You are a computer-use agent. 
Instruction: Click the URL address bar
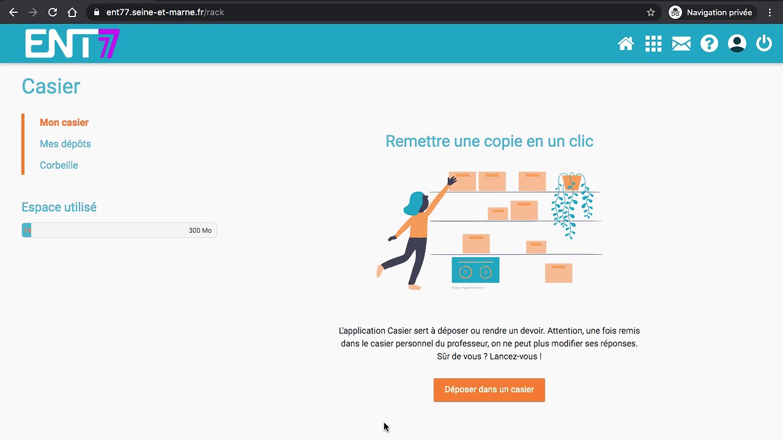pos(373,12)
